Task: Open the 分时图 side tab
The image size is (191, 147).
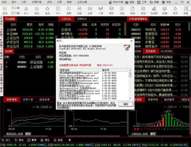Action: click(1, 32)
